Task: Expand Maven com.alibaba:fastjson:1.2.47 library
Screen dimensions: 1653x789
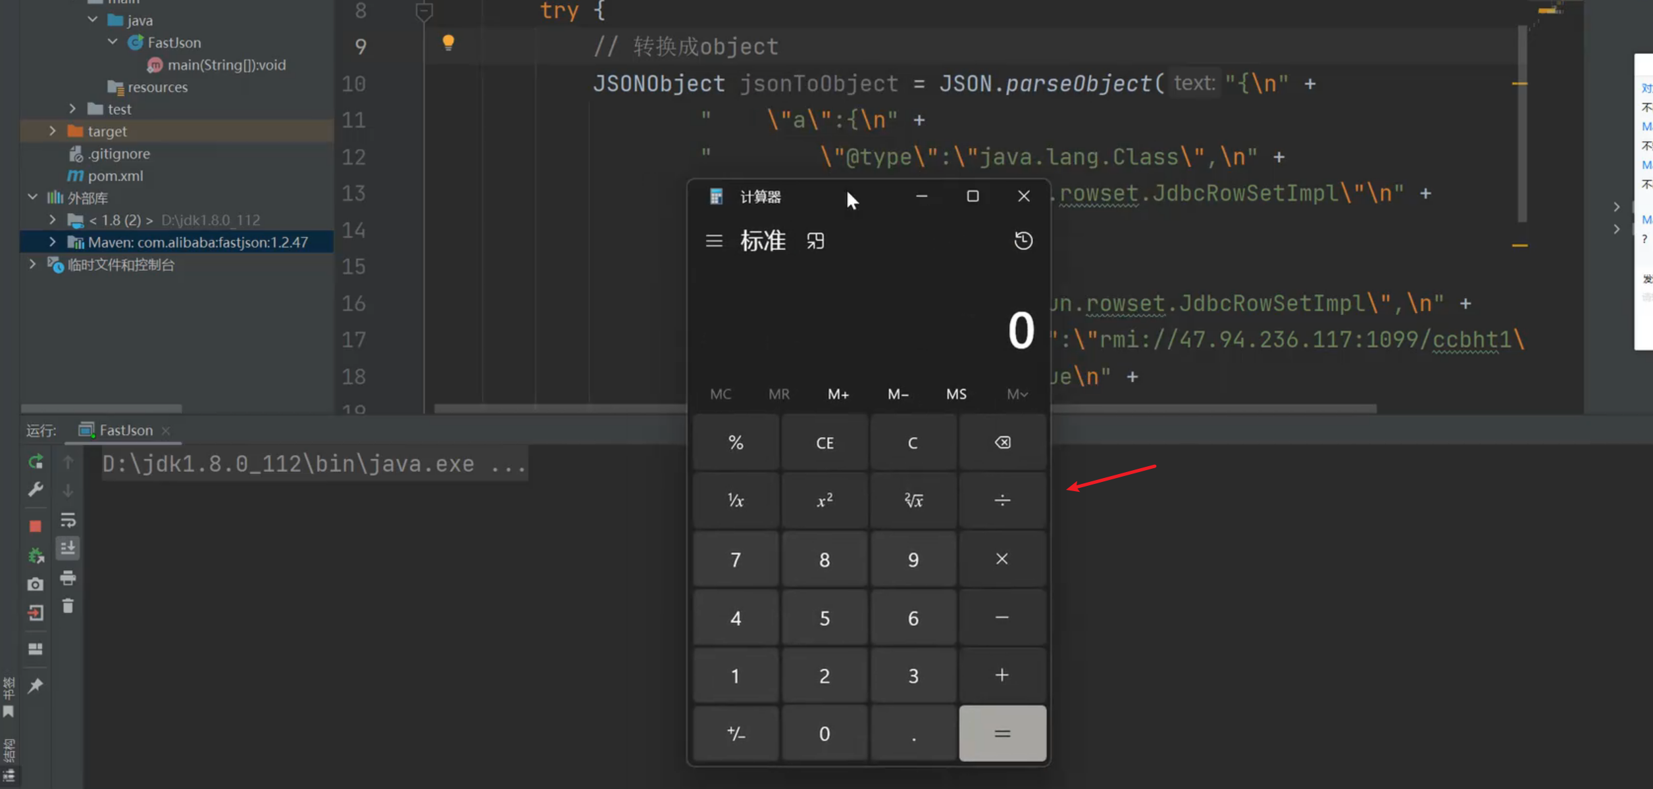Action: pyautogui.click(x=53, y=242)
